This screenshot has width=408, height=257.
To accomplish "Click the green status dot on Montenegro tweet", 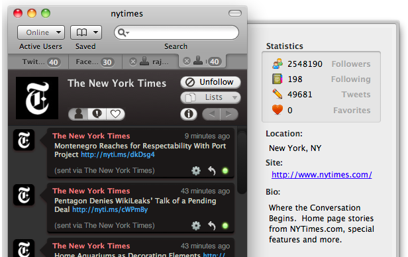I will pyautogui.click(x=225, y=171).
